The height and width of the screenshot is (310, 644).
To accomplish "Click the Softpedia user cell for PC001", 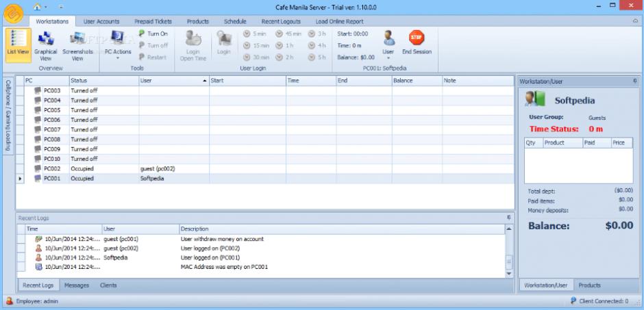I will pos(174,179).
